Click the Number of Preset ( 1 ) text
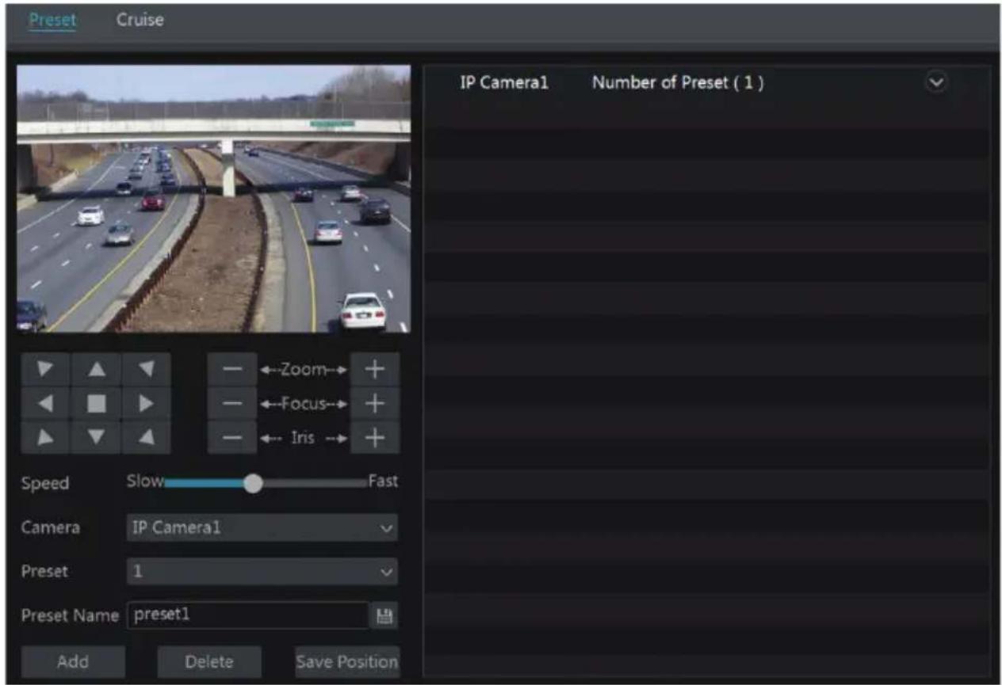1002x685 pixels. click(678, 82)
